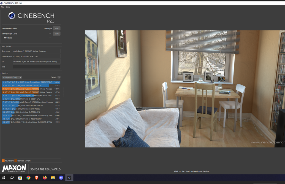This screenshot has height=184, width=285.
Task: Select ranking row 4 Ryzen 7 7800X3D 18730
Action: pos(31,92)
